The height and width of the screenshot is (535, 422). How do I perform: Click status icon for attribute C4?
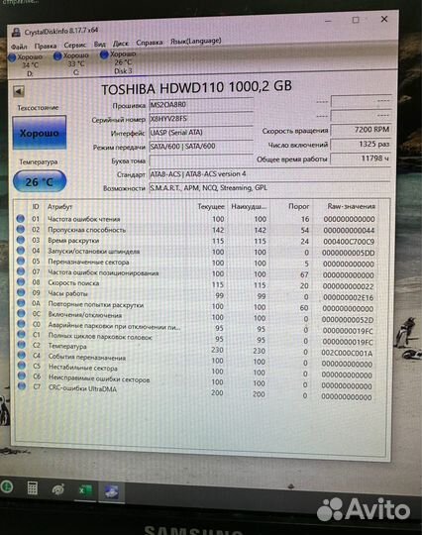click(22, 355)
